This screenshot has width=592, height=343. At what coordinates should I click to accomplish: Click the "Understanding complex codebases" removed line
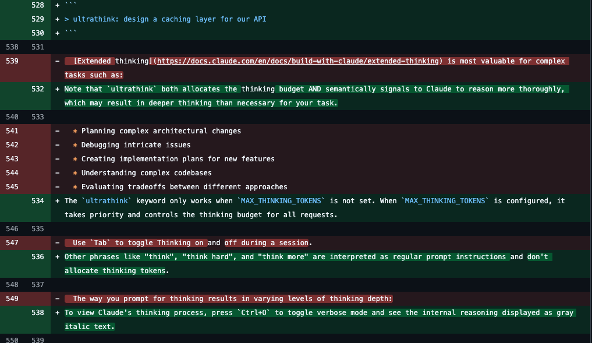[x=146, y=173]
